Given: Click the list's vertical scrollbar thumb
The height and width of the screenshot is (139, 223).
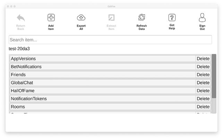Looking at the screenshot, I should (x=214, y=76).
